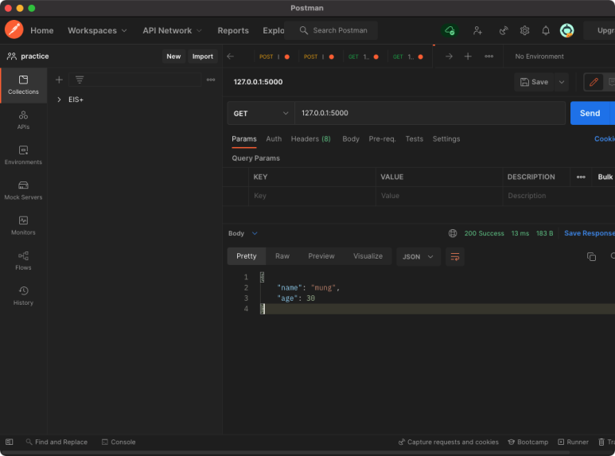Open collections panel three-dot options
The width and height of the screenshot is (615, 456).
[211, 80]
